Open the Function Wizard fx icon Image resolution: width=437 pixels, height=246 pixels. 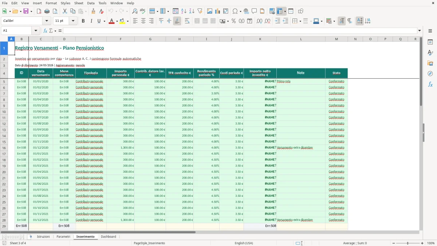45,31
